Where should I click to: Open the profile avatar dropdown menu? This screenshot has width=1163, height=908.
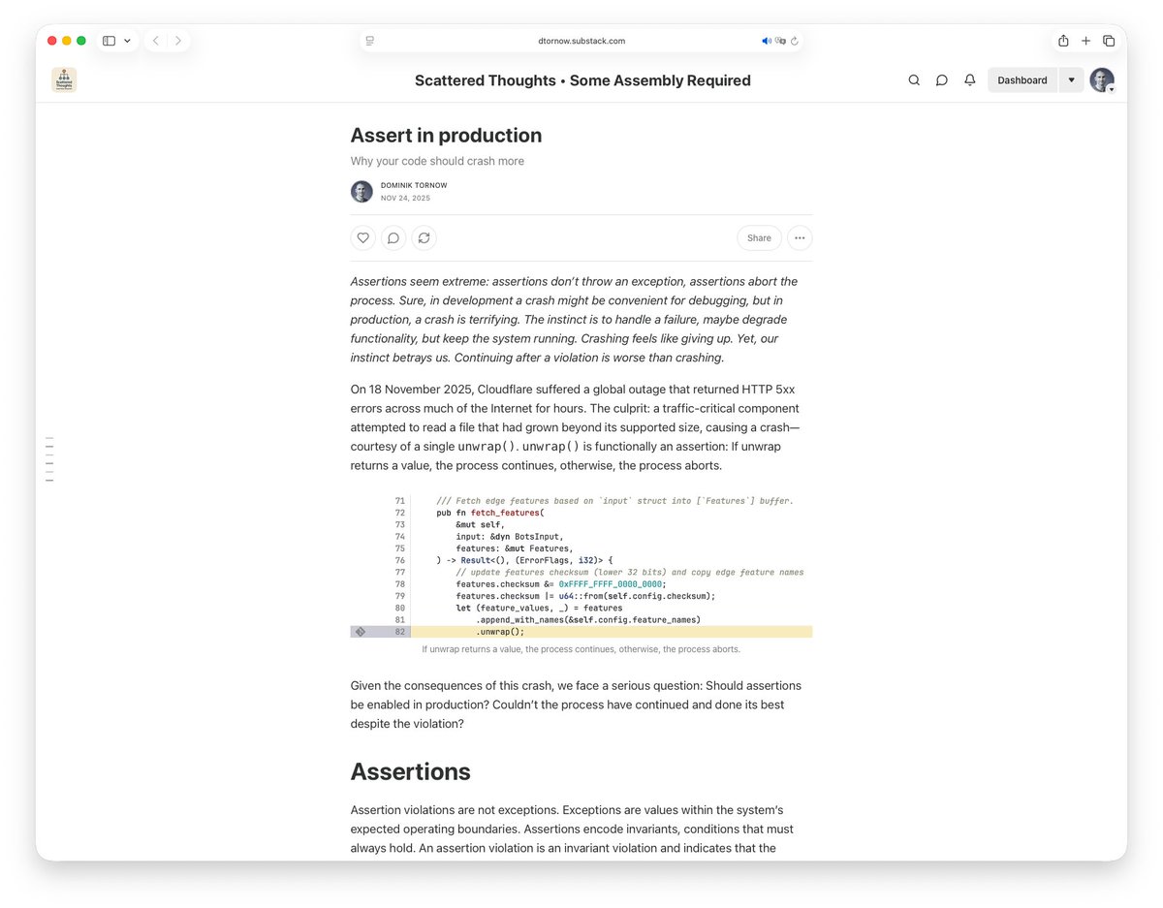click(x=1102, y=79)
